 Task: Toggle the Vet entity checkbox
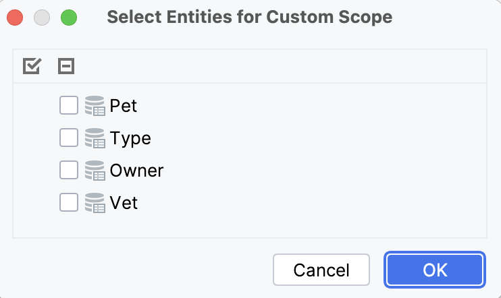pyautogui.click(x=69, y=202)
